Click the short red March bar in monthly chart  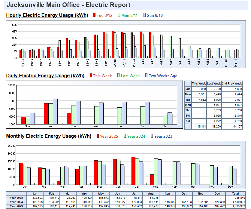[x=58, y=183]
